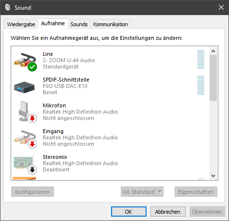Open the Sounds tab
Viewport: 229px width, 221px height.
[x=79, y=24]
